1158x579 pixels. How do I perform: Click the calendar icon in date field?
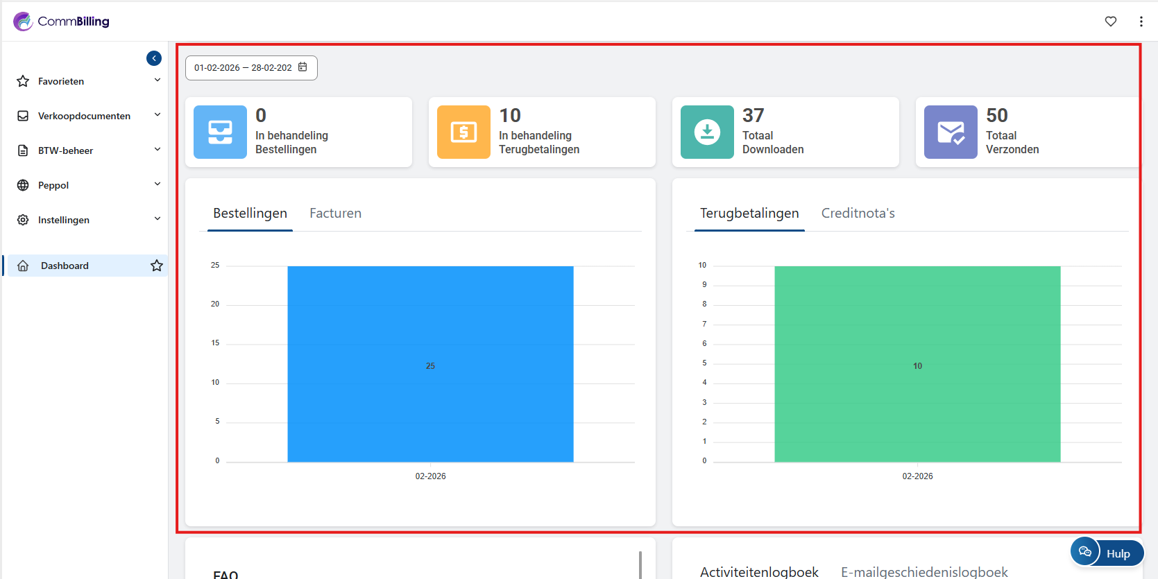(x=303, y=67)
